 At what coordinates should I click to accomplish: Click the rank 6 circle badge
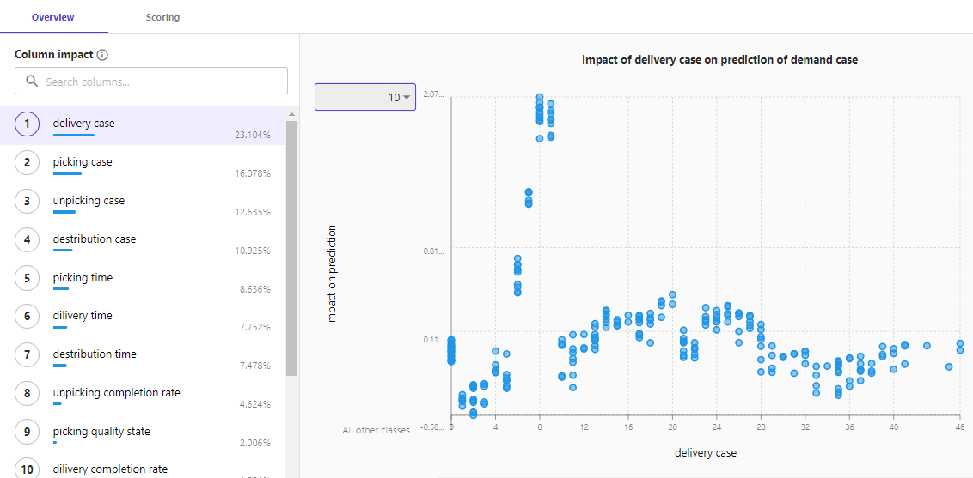(x=28, y=316)
